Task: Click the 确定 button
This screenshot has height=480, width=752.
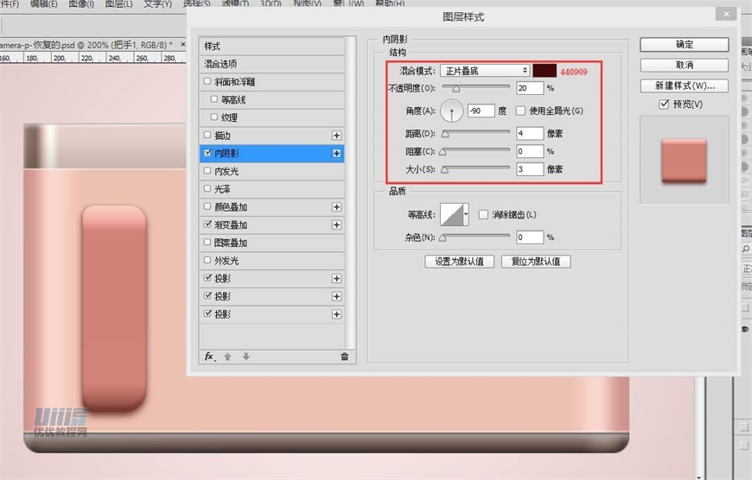Action: pyautogui.click(x=684, y=44)
